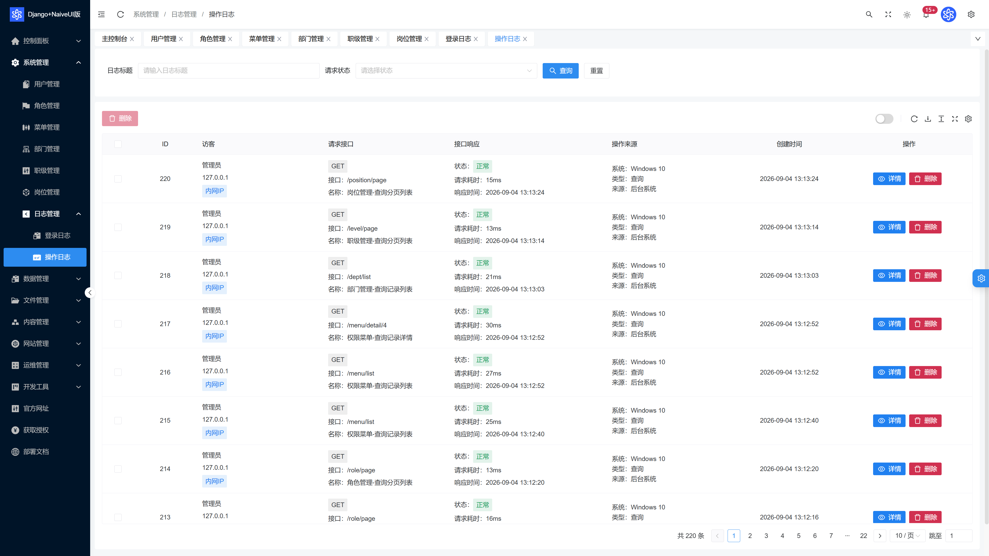
Task: Click the blue 查询 search button
Action: 560,71
